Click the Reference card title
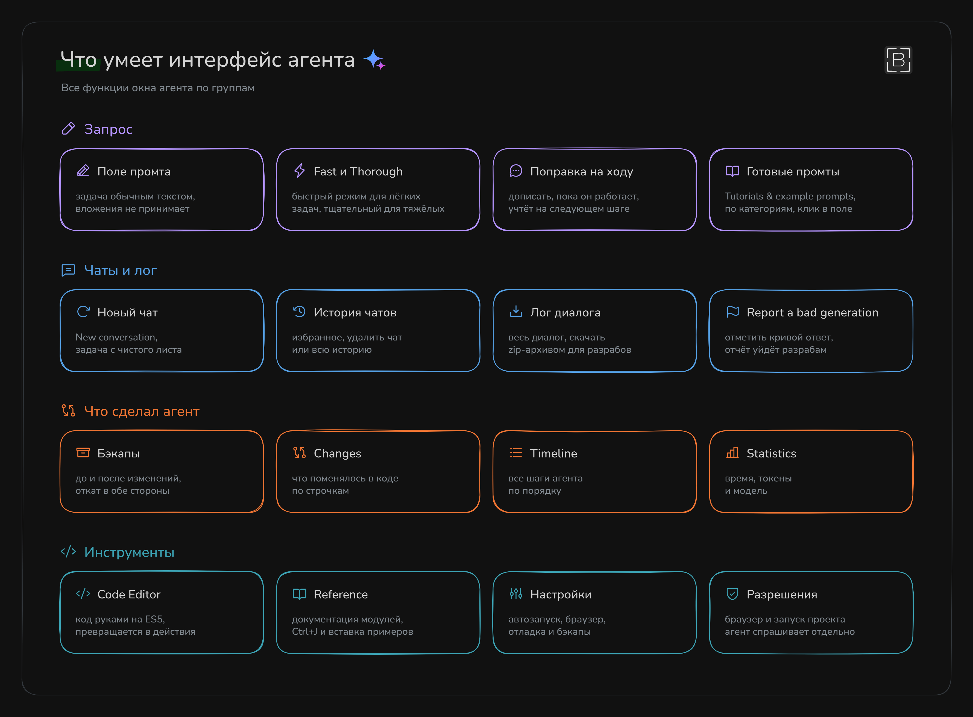Image resolution: width=973 pixels, height=717 pixels. (x=341, y=594)
